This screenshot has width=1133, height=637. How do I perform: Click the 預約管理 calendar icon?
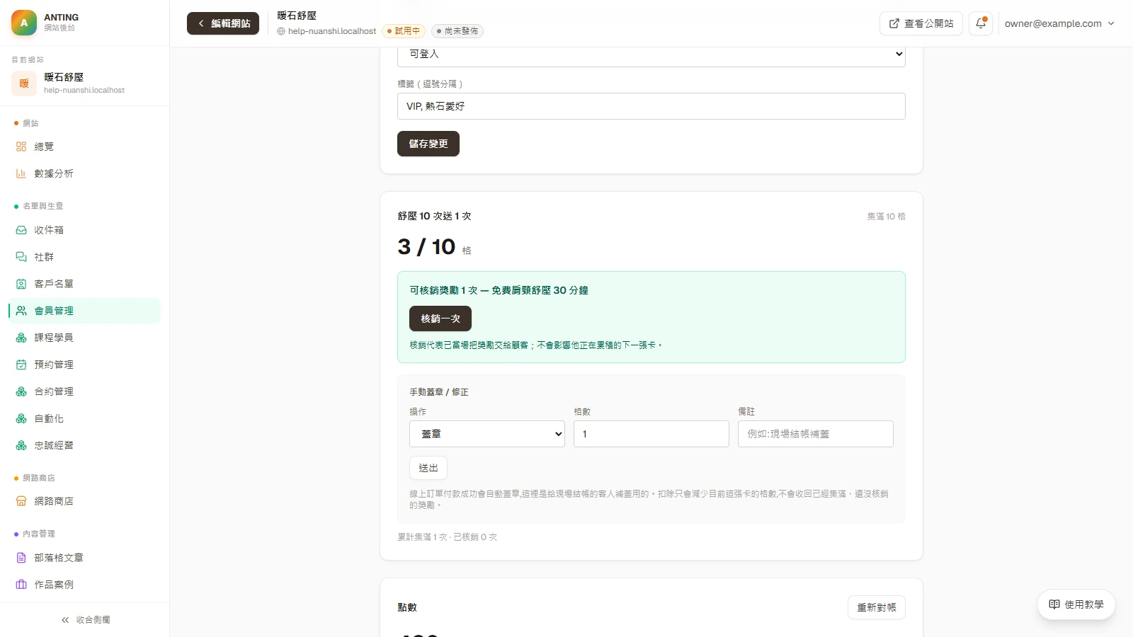(x=21, y=365)
